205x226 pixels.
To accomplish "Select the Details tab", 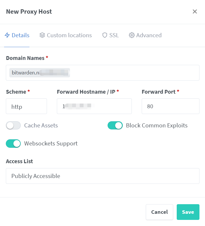I will (17, 35).
